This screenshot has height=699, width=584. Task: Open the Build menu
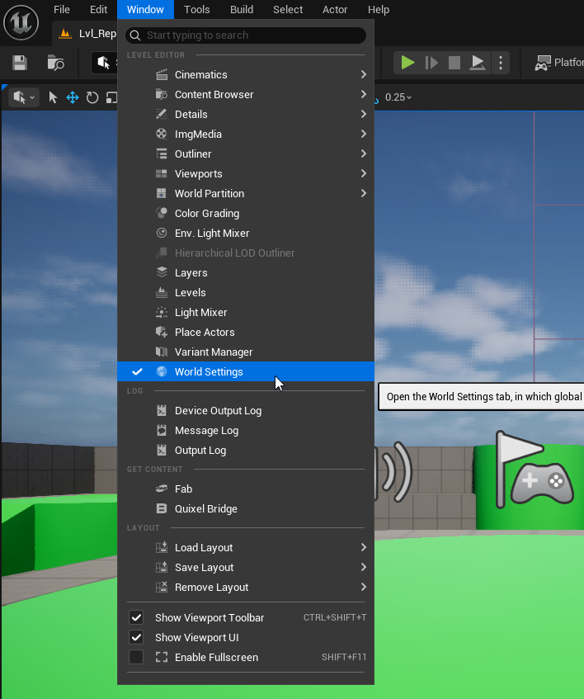tap(242, 9)
